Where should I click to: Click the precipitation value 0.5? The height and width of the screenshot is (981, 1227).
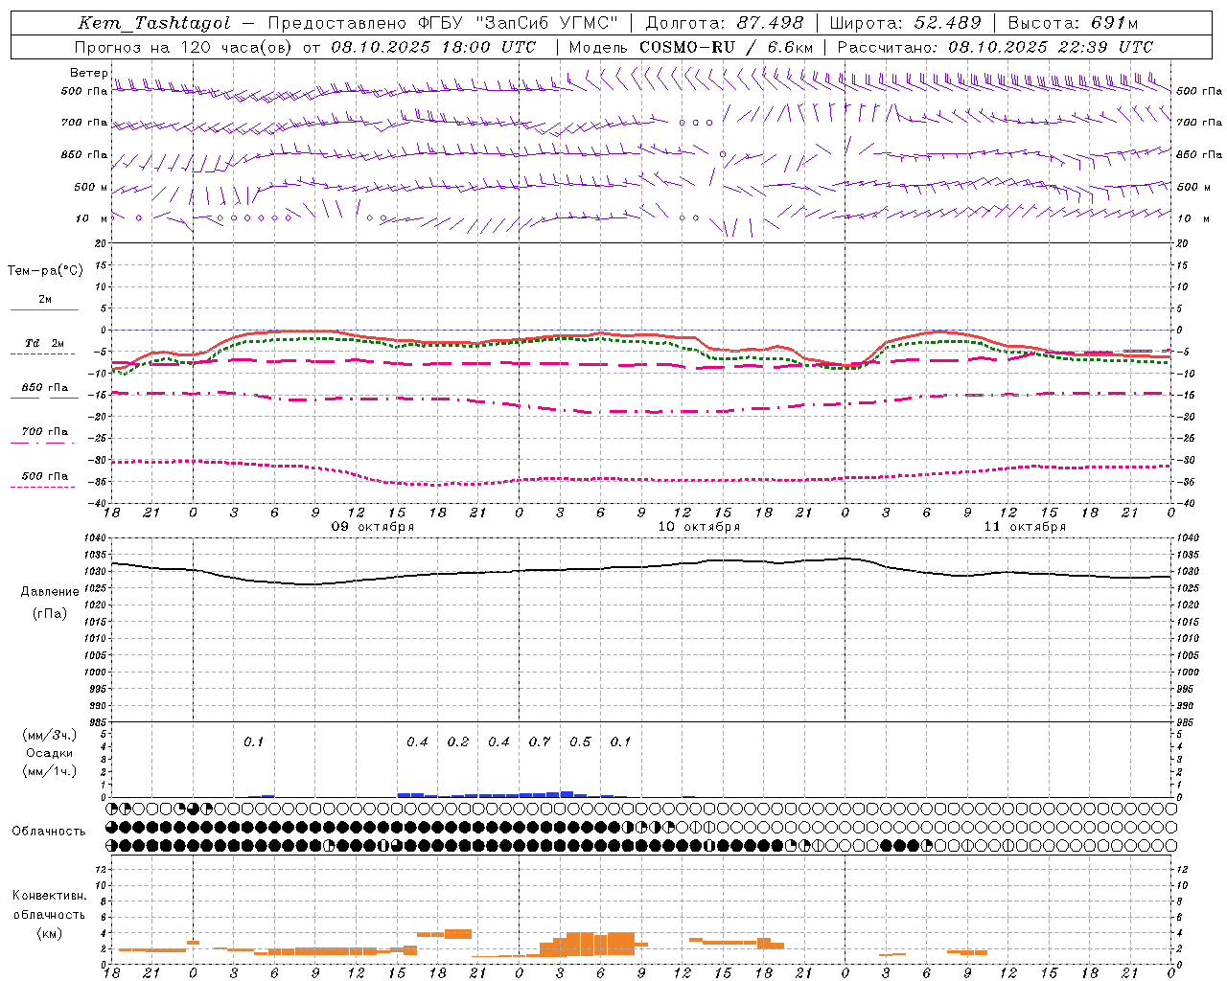click(580, 742)
